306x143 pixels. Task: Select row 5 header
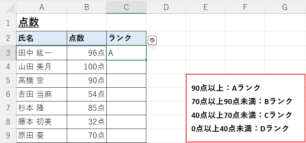[8, 81]
